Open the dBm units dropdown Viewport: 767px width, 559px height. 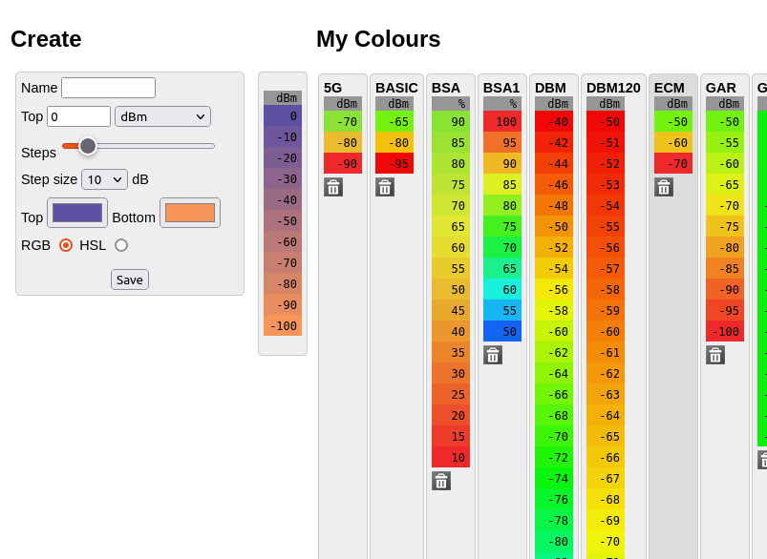[x=162, y=116]
